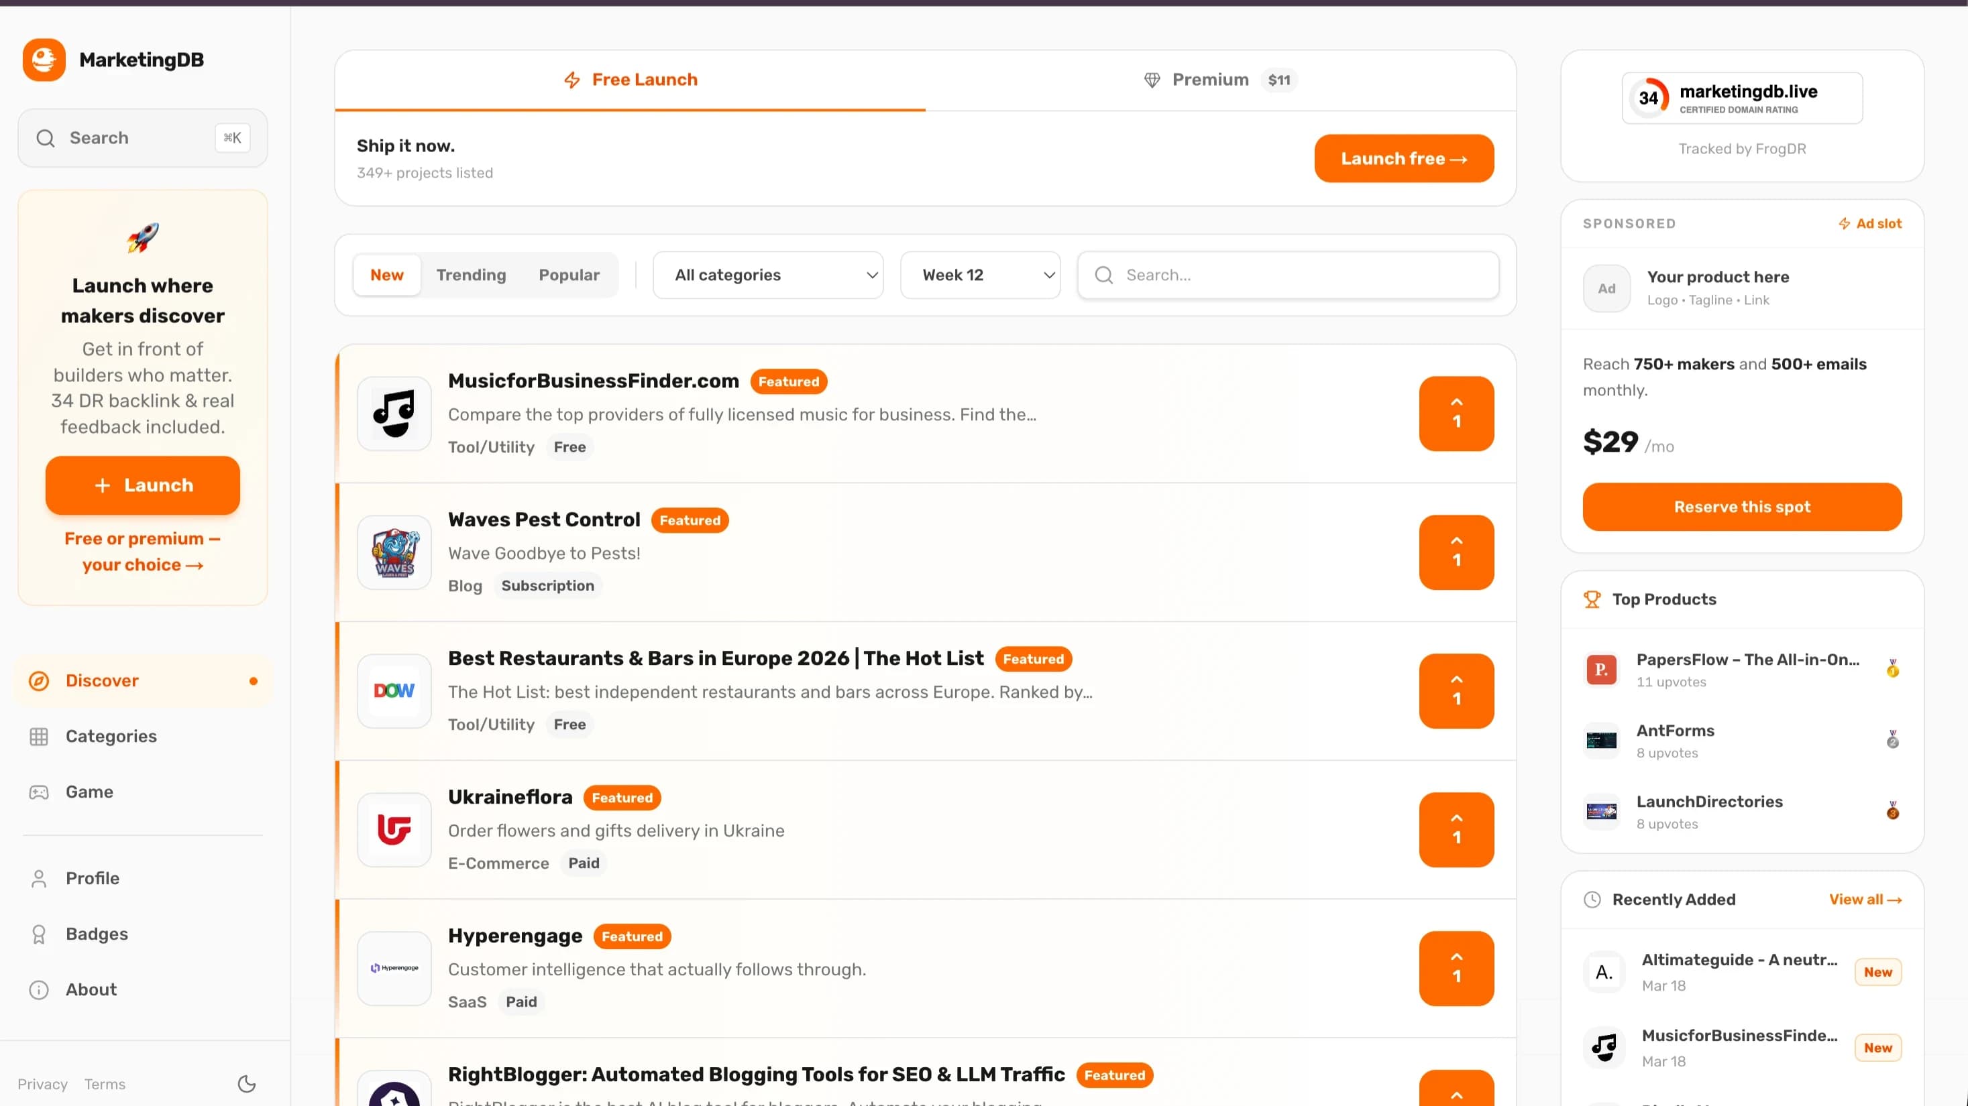Expand the Ad slot options
The image size is (1968, 1106).
(1869, 223)
